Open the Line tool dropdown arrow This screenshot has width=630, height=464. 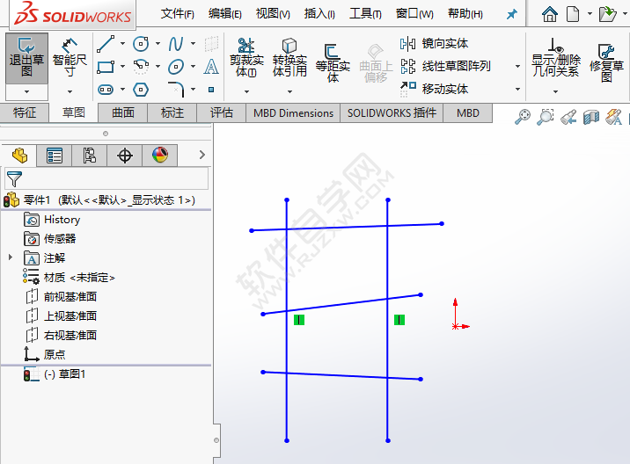click(x=122, y=44)
